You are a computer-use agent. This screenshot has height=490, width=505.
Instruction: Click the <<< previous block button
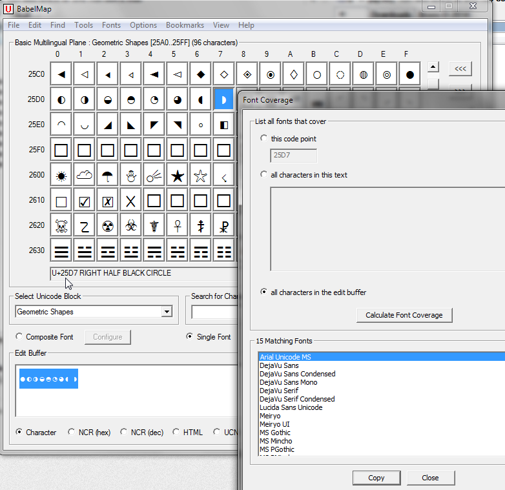[x=460, y=68]
